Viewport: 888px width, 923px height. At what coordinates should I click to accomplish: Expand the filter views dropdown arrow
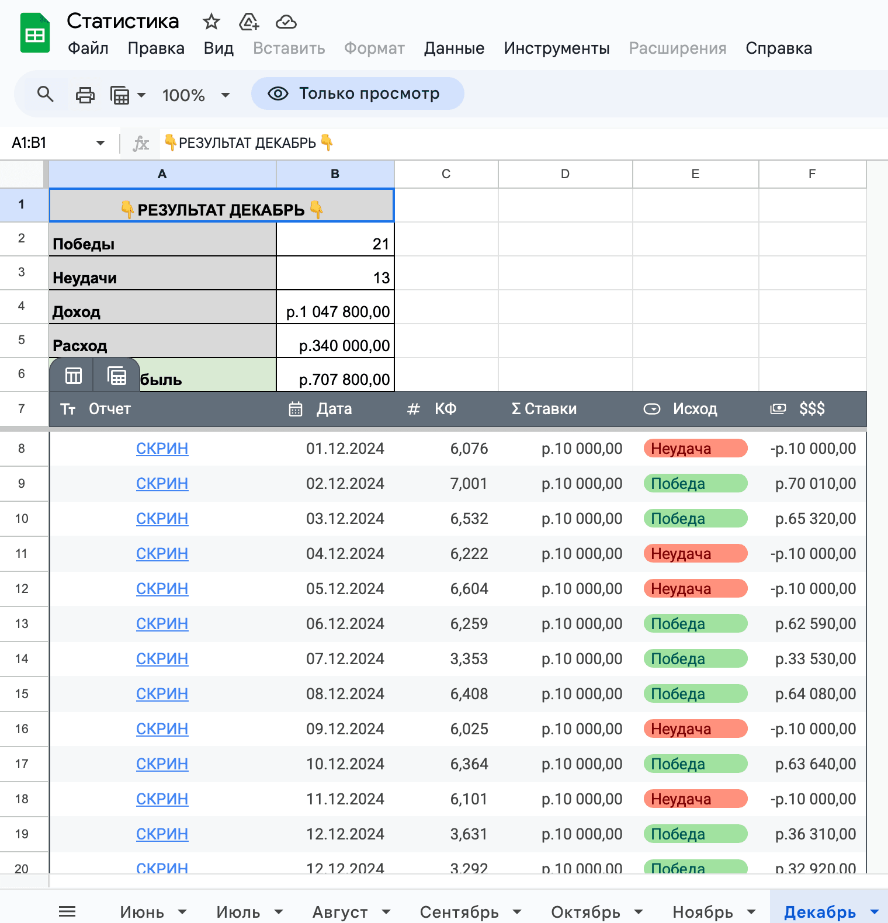tap(141, 95)
